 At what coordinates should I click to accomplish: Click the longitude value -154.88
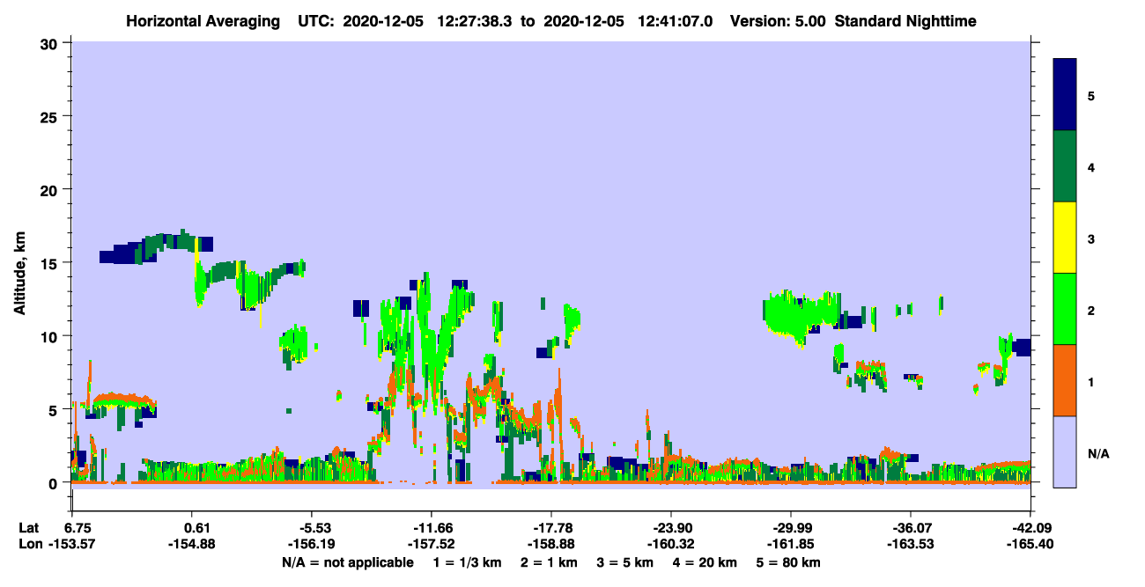[x=192, y=545]
